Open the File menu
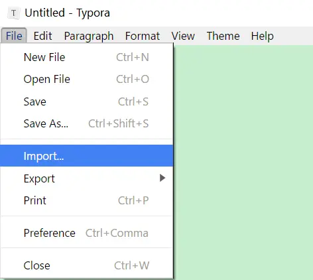 point(14,36)
